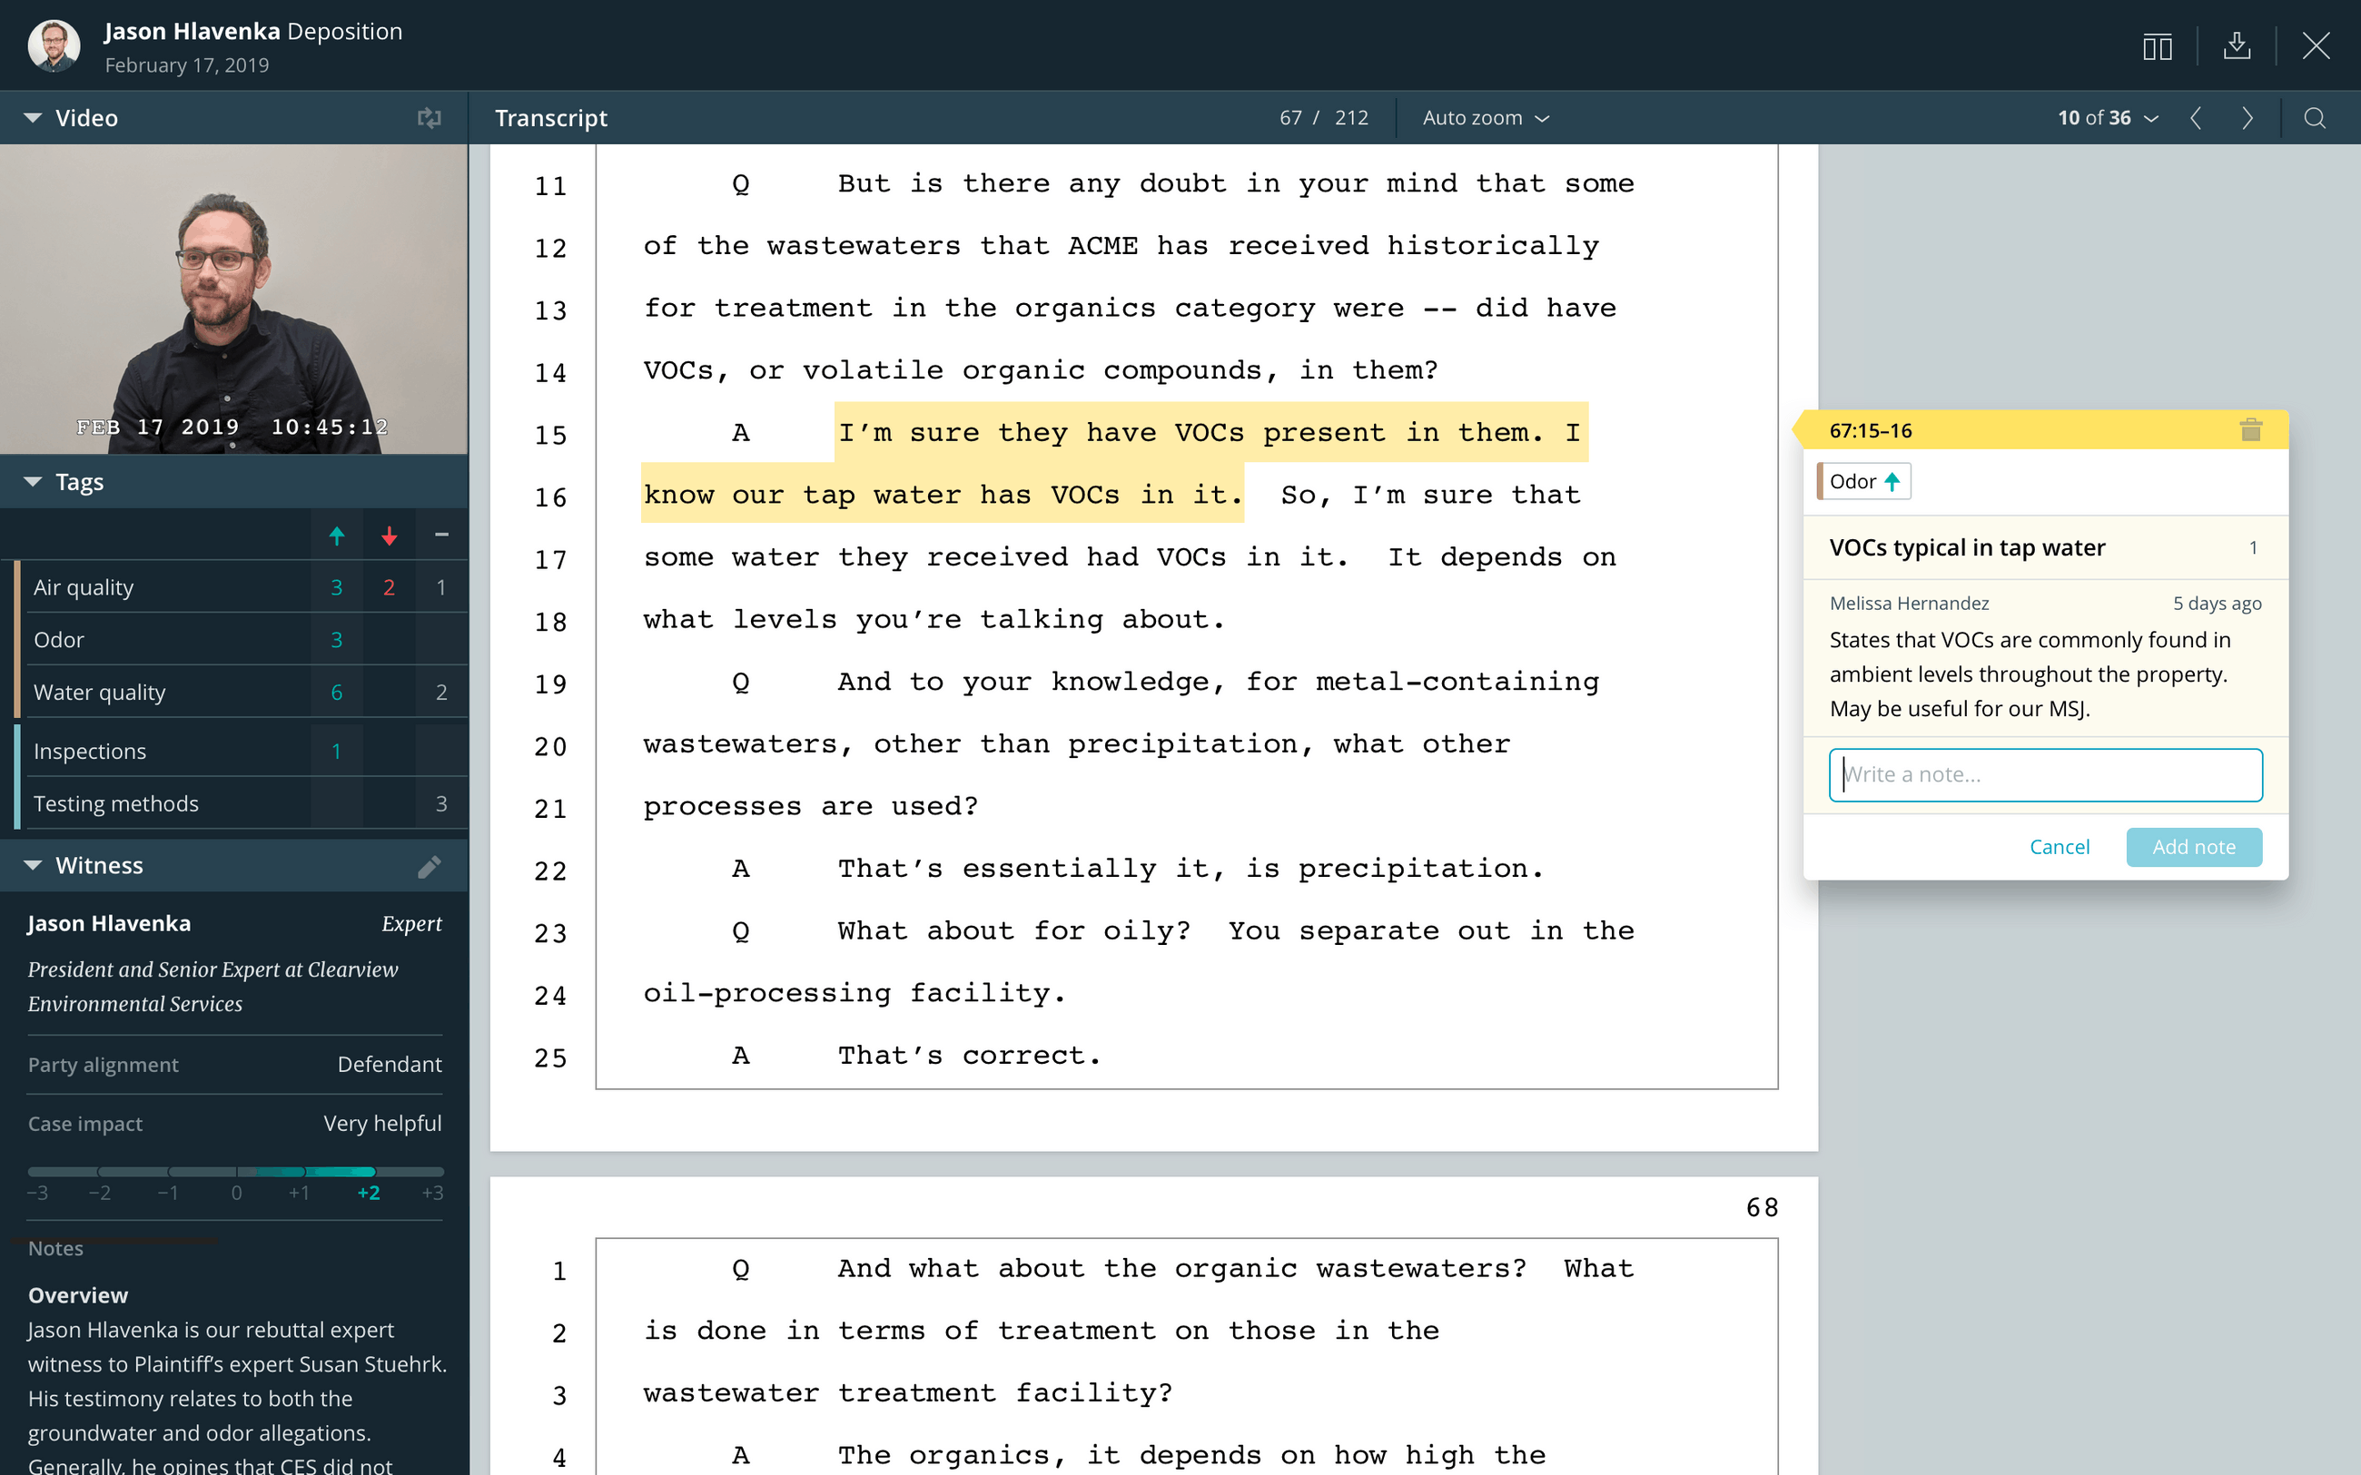This screenshot has height=1475, width=2361.
Task: Open the side-by-side layout view
Action: point(2157,46)
